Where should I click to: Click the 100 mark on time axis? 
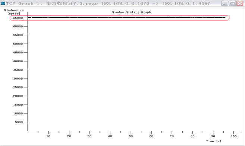pos(234,136)
